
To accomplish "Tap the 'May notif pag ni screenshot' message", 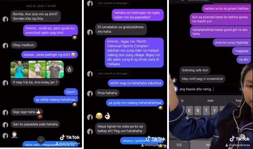I will pos(202,79).
